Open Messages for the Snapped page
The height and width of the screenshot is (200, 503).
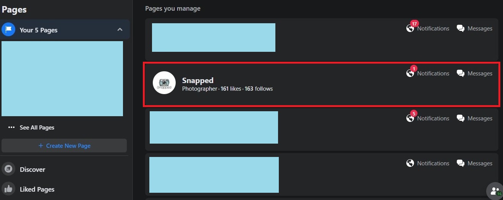click(x=475, y=74)
